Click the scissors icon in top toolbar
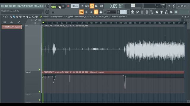 pos(174,6)
